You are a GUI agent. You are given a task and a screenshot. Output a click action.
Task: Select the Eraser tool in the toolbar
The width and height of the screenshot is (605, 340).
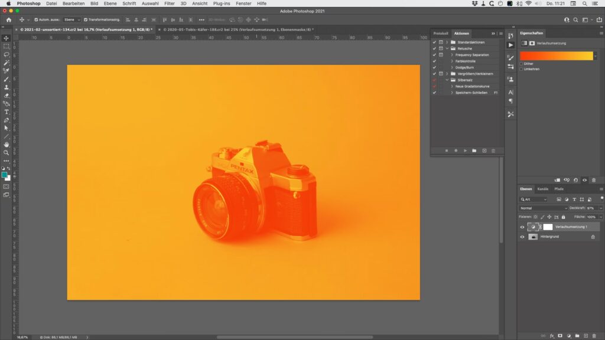(x=6, y=95)
